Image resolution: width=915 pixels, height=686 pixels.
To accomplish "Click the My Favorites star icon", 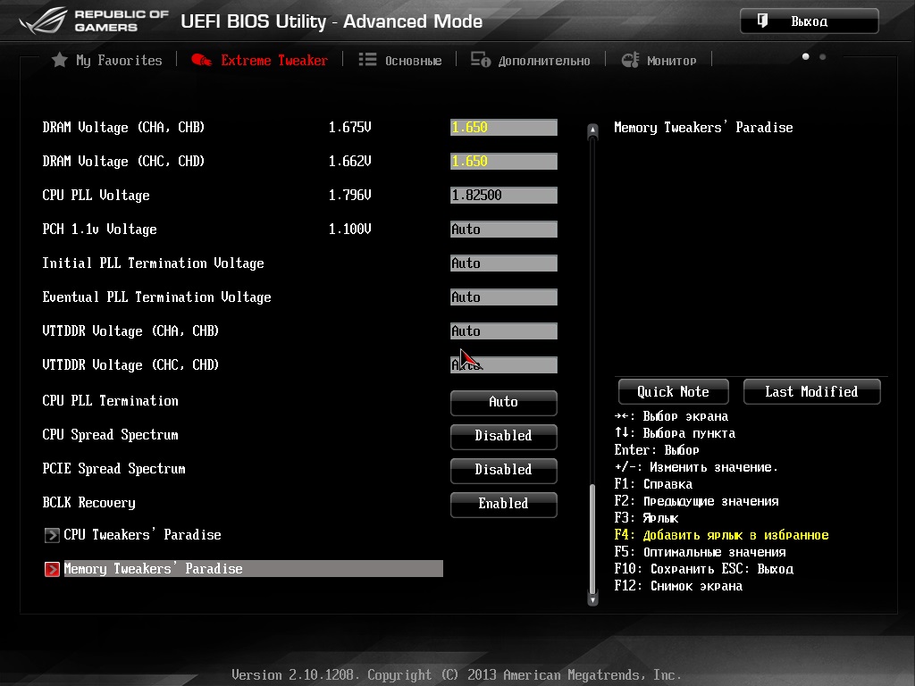I will point(59,60).
